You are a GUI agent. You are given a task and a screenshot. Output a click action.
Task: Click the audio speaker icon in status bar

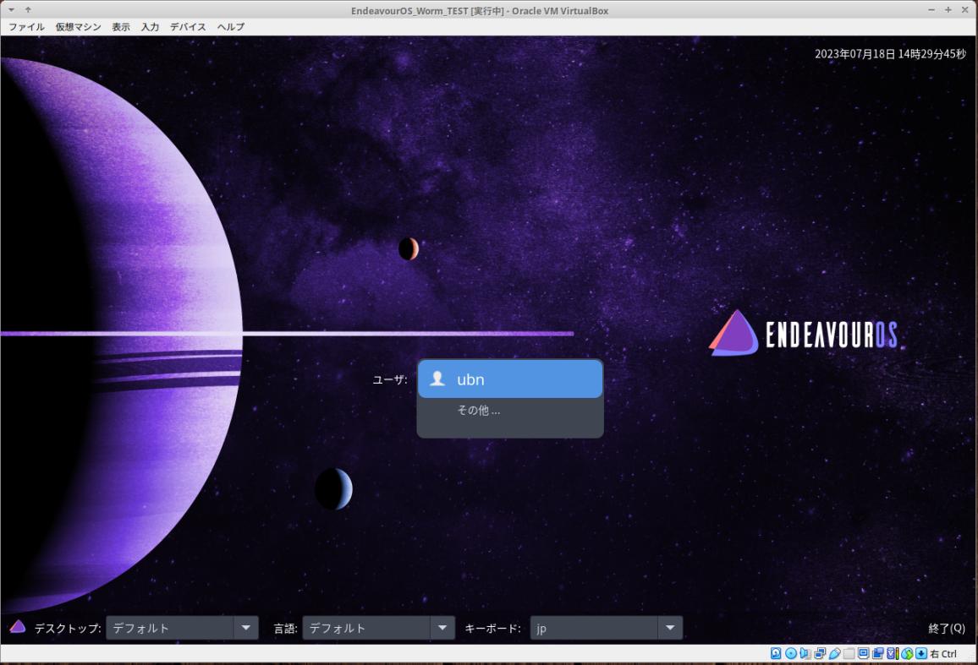(x=805, y=653)
